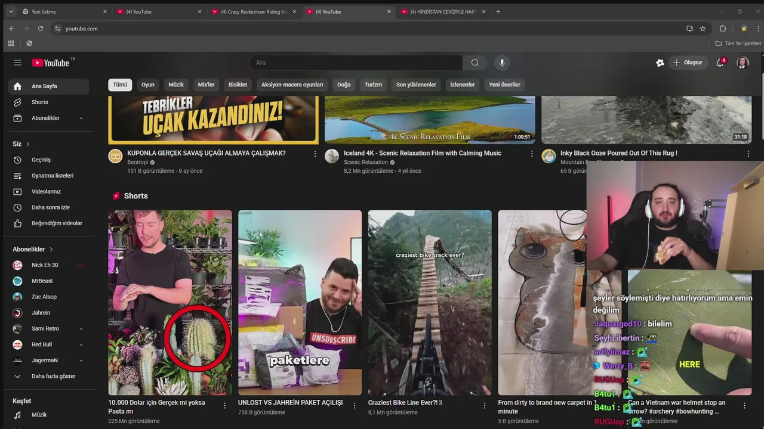Open the paketlere unboxing short thumbnail
Screen dimensions: 764x429
point(300,303)
